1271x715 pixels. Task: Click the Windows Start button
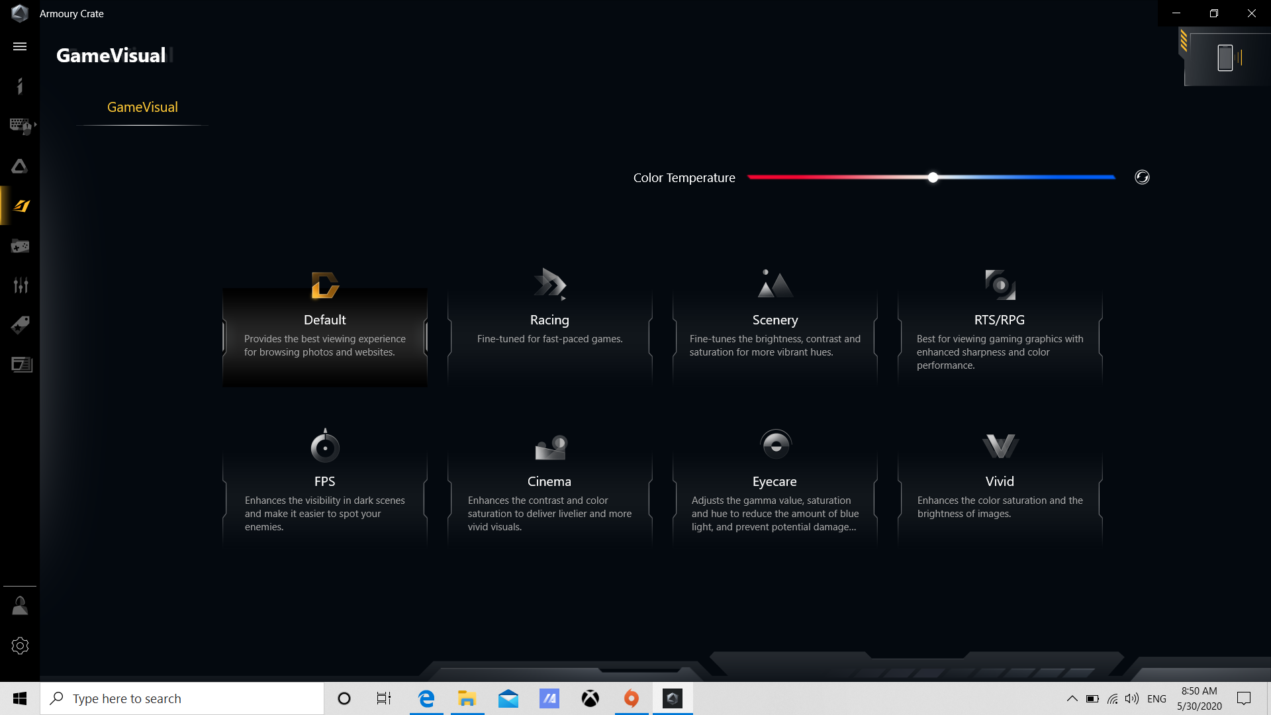(x=20, y=698)
